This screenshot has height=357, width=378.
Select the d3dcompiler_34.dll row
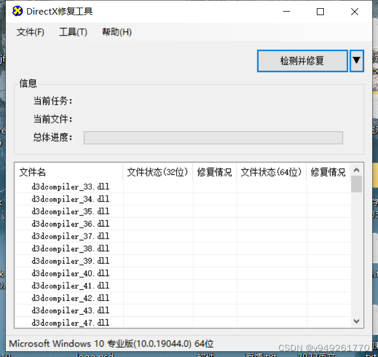tap(183, 199)
